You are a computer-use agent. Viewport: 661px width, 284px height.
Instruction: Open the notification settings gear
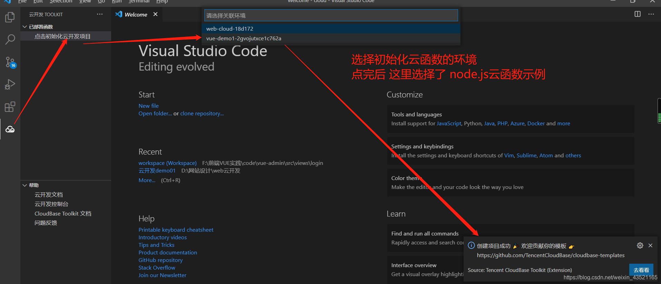[x=640, y=245]
